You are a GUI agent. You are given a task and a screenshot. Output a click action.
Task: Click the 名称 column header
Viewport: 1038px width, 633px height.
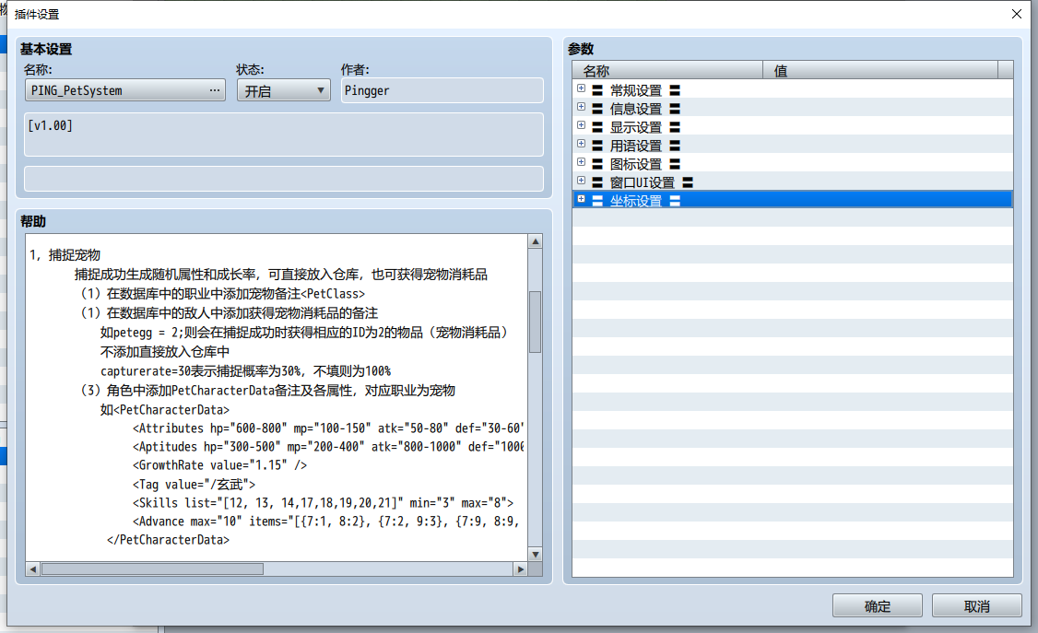[x=667, y=70]
